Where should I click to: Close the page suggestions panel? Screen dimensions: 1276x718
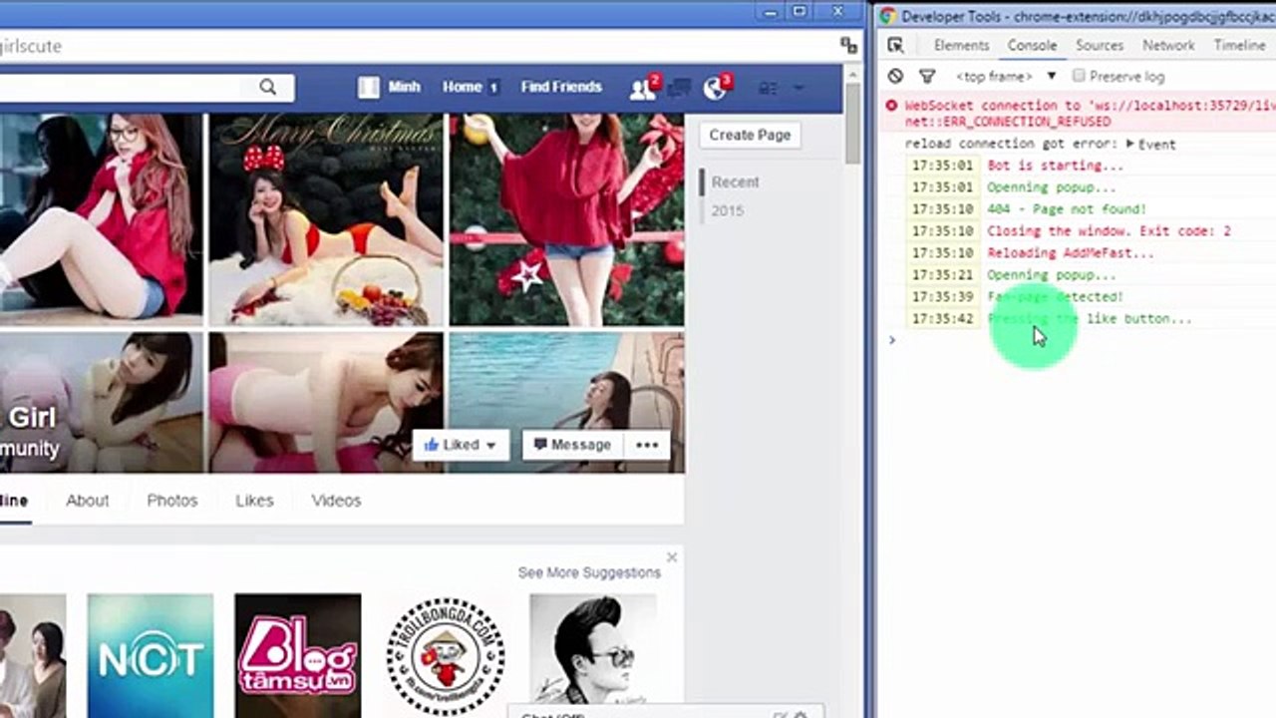pos(672,556)
